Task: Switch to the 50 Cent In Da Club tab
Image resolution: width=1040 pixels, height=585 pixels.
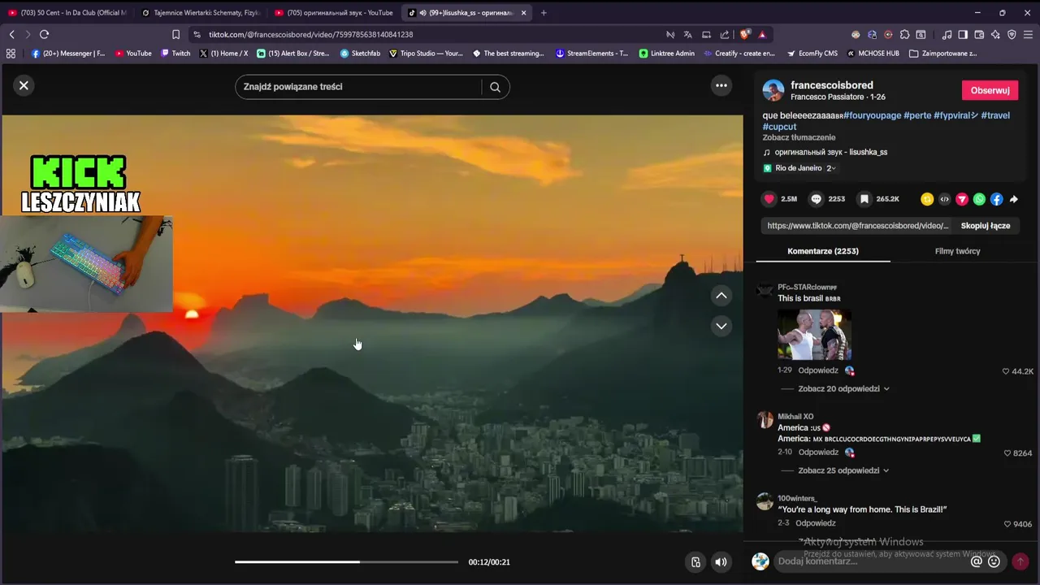Action: 67,13
